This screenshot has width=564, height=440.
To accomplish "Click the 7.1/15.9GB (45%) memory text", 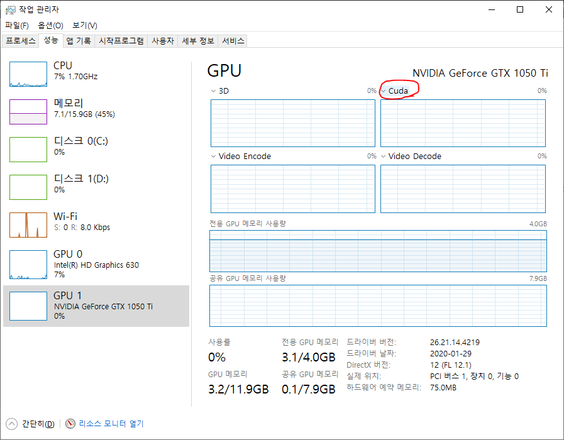I will [84, 114].
